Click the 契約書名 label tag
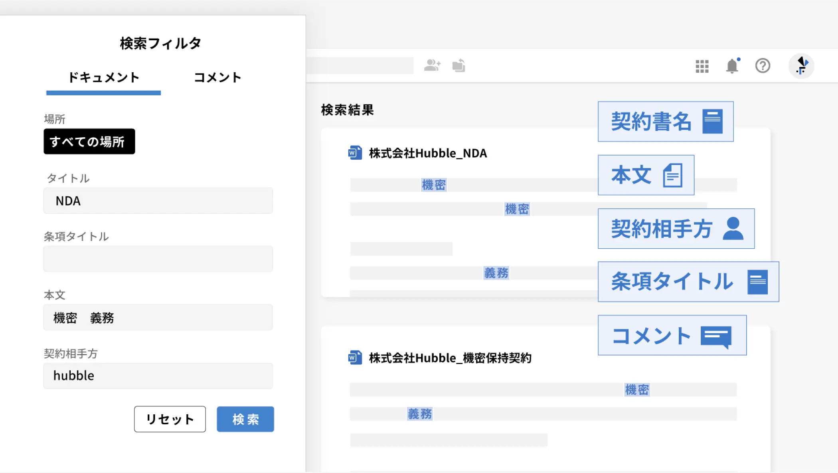The image size is (838, 473). (x=666, y=121)
